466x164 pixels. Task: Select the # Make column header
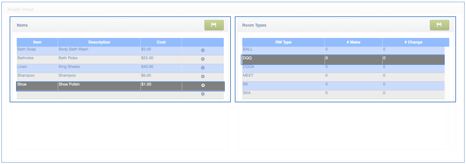coord(353,42)
